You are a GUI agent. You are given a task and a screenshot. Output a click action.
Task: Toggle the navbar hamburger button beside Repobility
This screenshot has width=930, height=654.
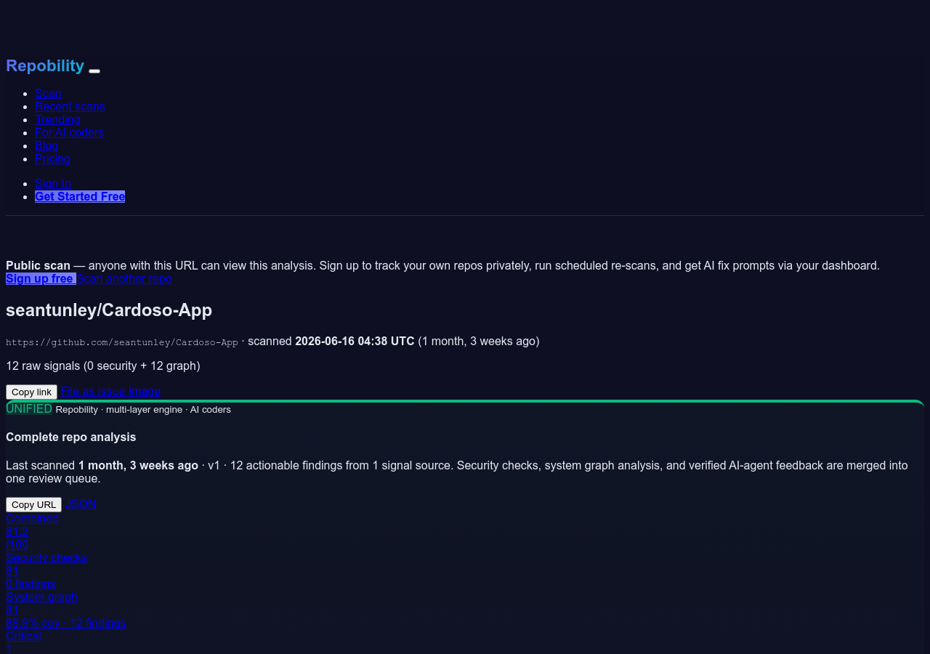(x=94, y=70)
